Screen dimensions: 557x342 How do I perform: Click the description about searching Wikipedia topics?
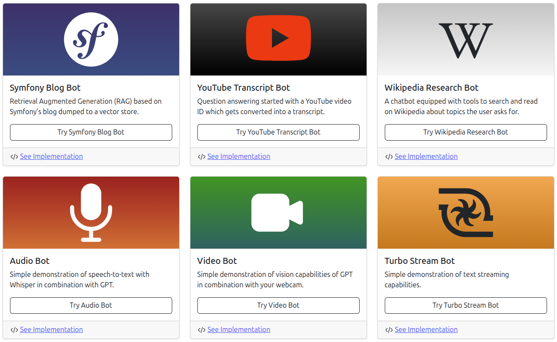point(461,106)
